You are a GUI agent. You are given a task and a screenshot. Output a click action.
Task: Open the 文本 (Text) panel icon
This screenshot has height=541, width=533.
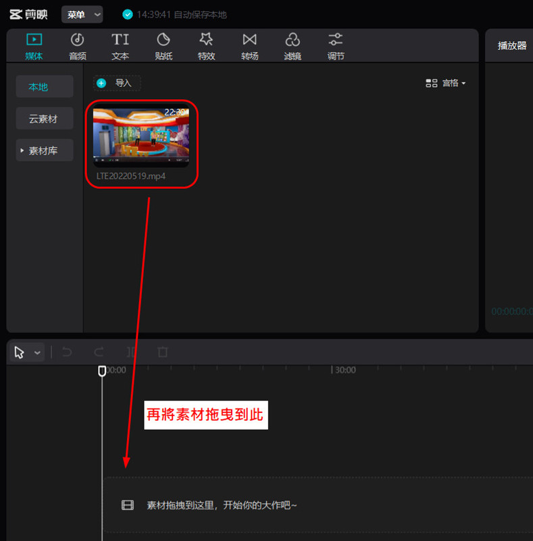120,46
